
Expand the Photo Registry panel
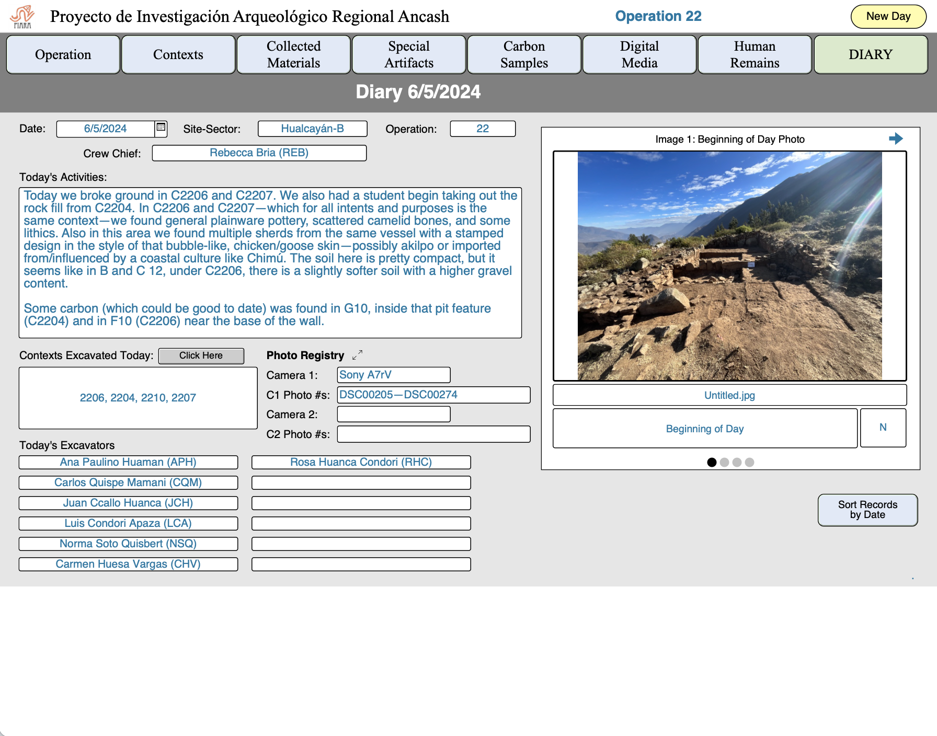357,355
